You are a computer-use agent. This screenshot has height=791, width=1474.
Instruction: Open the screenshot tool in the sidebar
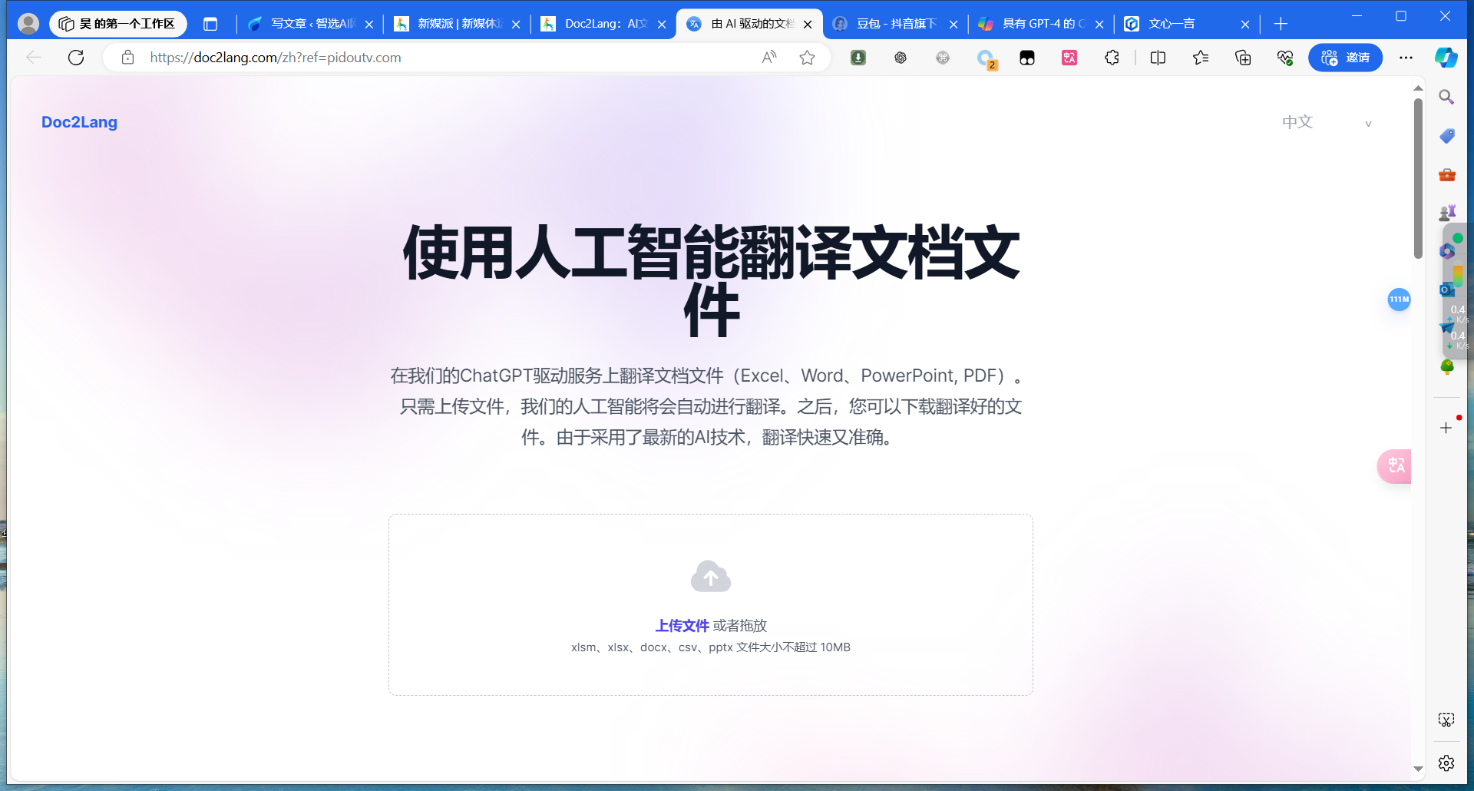(1446, 720)
